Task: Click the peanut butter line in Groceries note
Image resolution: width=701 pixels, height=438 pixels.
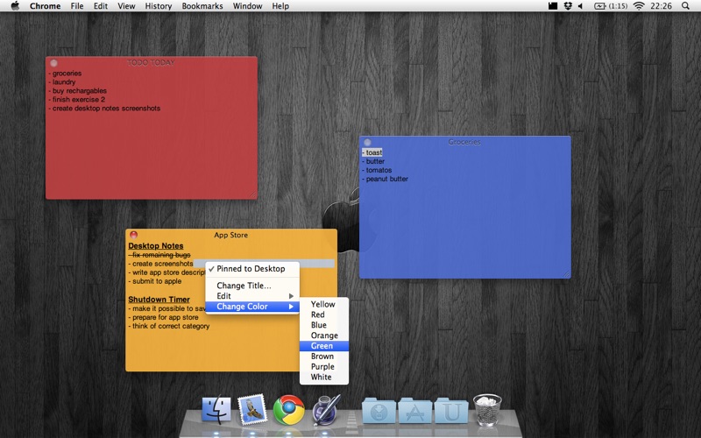Action: coord(386,180)
